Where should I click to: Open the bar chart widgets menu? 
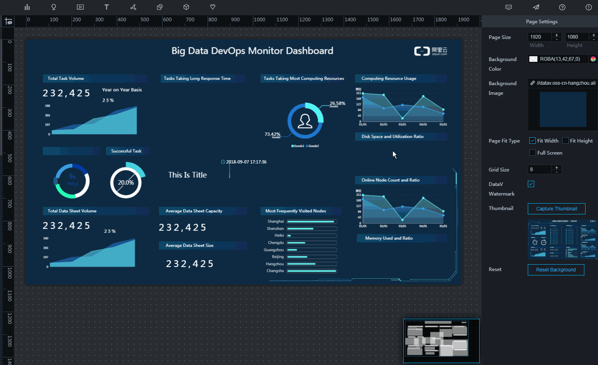27,7
